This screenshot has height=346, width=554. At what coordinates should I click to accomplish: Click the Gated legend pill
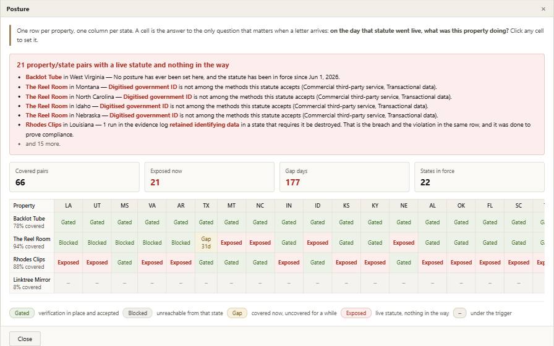(22, 313)
